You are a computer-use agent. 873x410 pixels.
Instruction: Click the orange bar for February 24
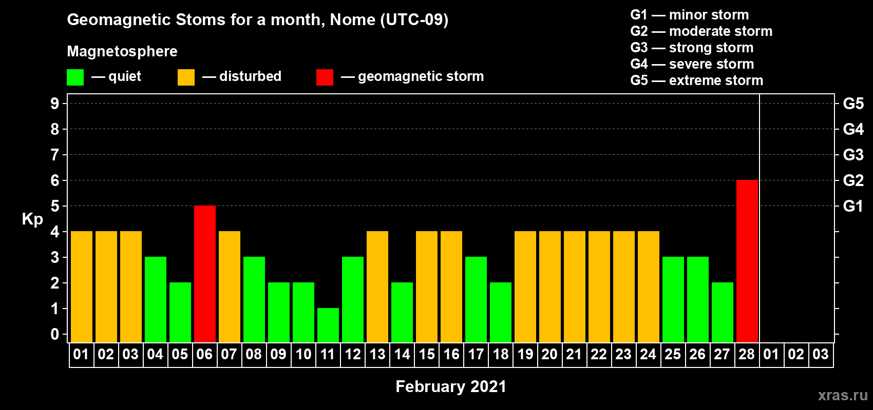(x=649, y=287)
